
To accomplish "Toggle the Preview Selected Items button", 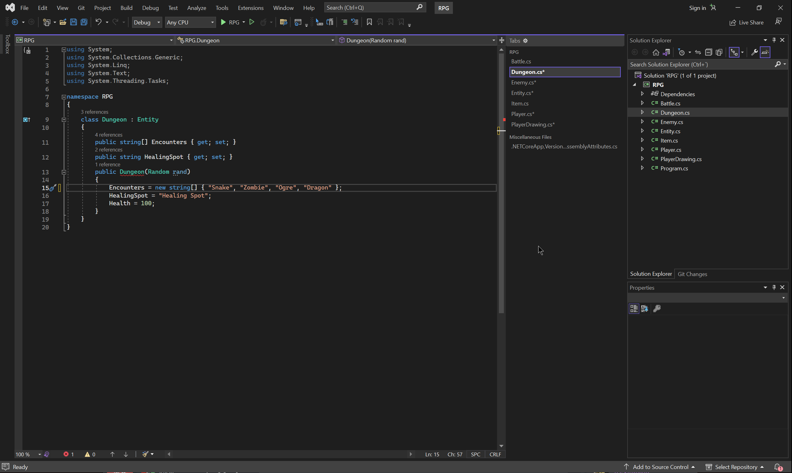I will [765, 52].
